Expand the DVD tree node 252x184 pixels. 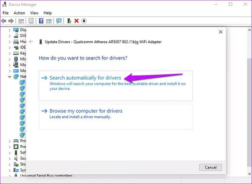pyautogui.click(x=9, y=36)
